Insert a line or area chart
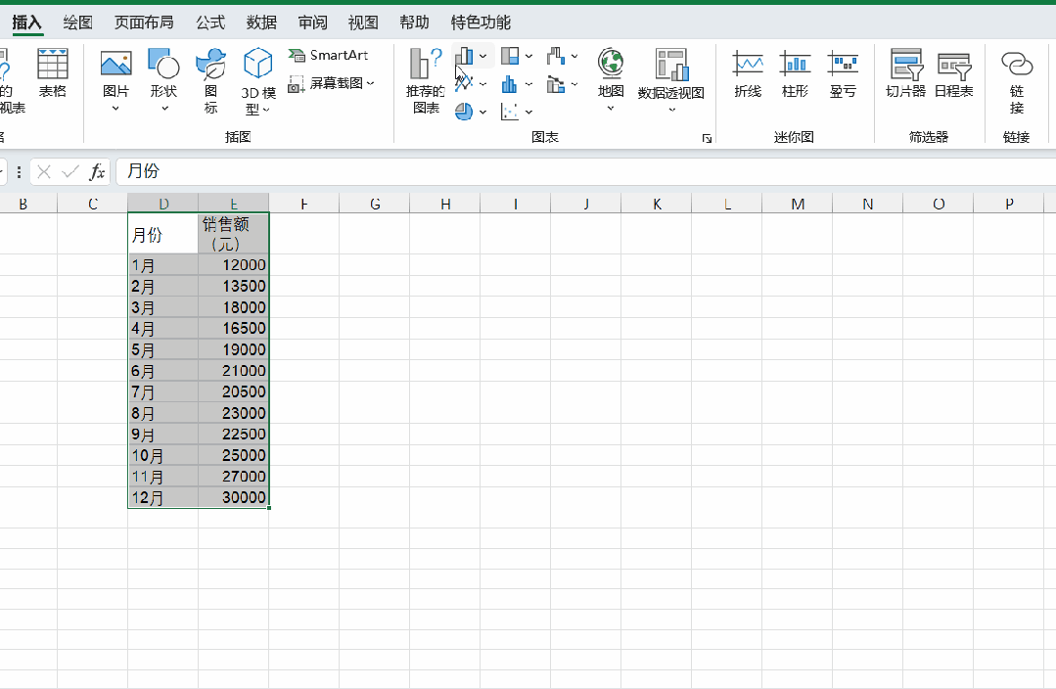The height and width of the screenshot is (689, 1056). tap(464, 83)
